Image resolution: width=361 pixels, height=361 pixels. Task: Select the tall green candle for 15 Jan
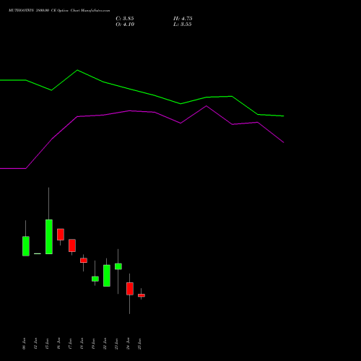coord(49,237)
